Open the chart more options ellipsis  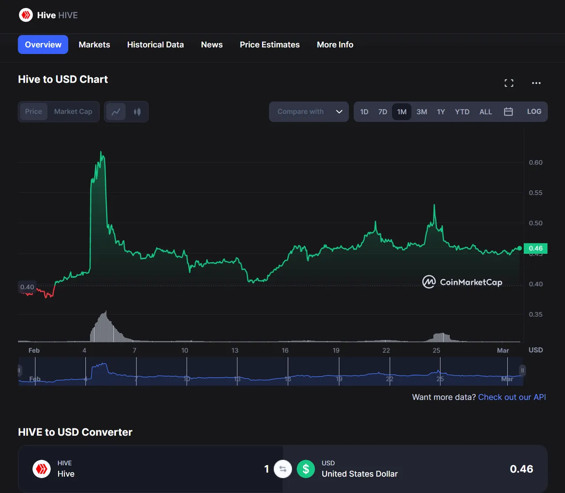(536, 83)
